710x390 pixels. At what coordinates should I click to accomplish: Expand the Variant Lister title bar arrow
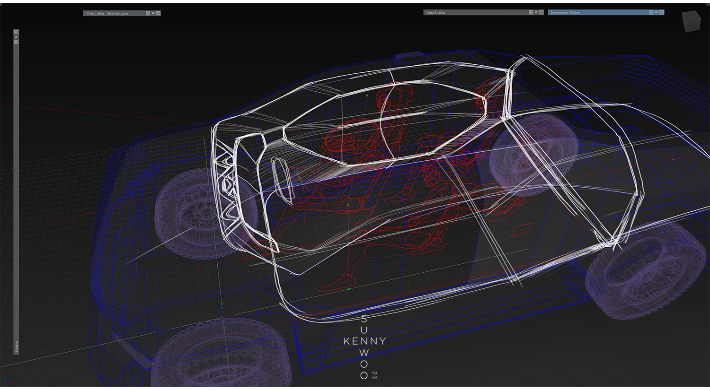[536, 12]
